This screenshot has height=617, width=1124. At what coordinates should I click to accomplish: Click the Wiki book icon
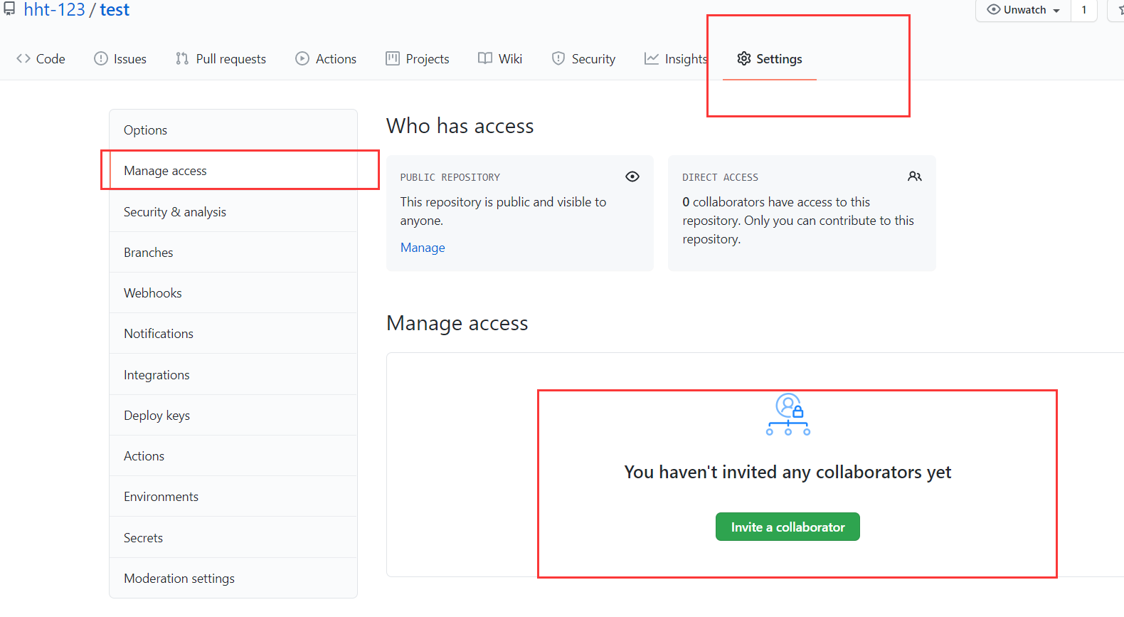pos(485,58)
